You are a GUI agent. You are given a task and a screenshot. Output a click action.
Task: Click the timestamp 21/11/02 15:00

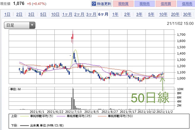click(180, 23)
